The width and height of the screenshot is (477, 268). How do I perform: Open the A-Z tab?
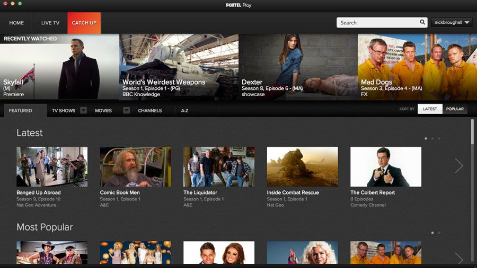[184, 110]
